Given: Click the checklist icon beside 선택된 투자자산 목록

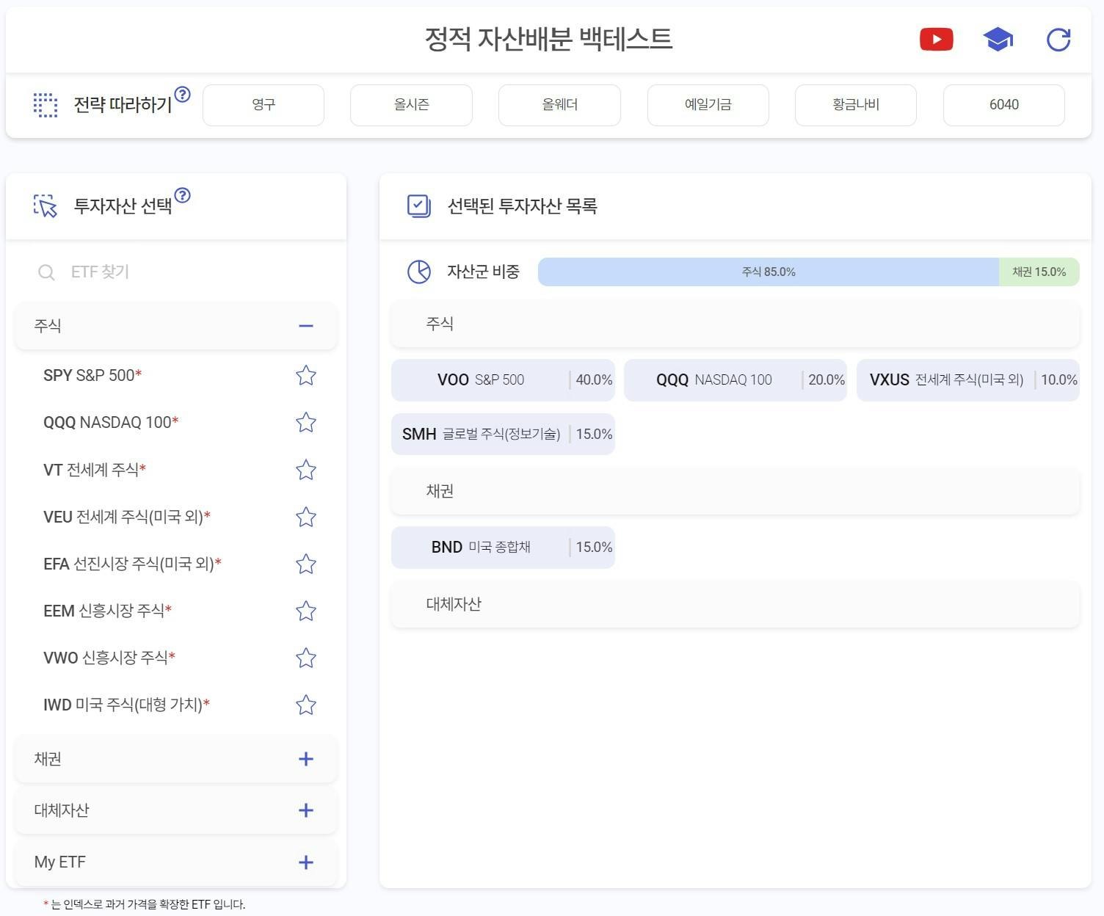Looking at the screenshot, I should pos(419,206).
